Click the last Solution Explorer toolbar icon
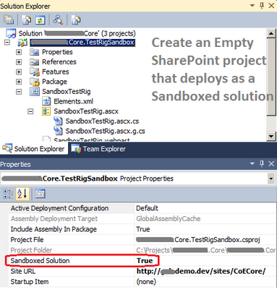 (x=76, y=20)
